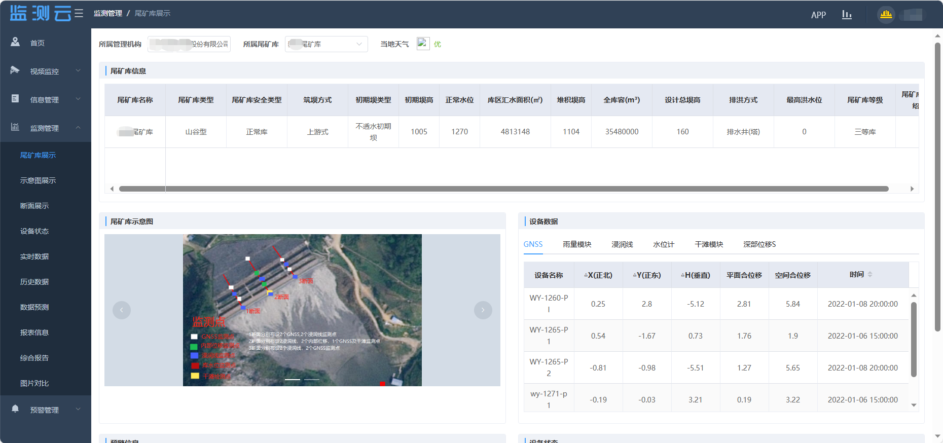Image resolution: width=943 pixels, height=443 pixels.
Task: Open the user avatar helmet icon
Action: [x=886, y=15]
